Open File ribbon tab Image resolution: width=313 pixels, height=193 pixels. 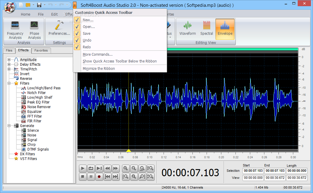coord(41,14)
